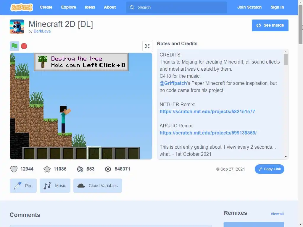Click the Copy Link button
Screen dimensions: 303x227
[x=269, y=169]
